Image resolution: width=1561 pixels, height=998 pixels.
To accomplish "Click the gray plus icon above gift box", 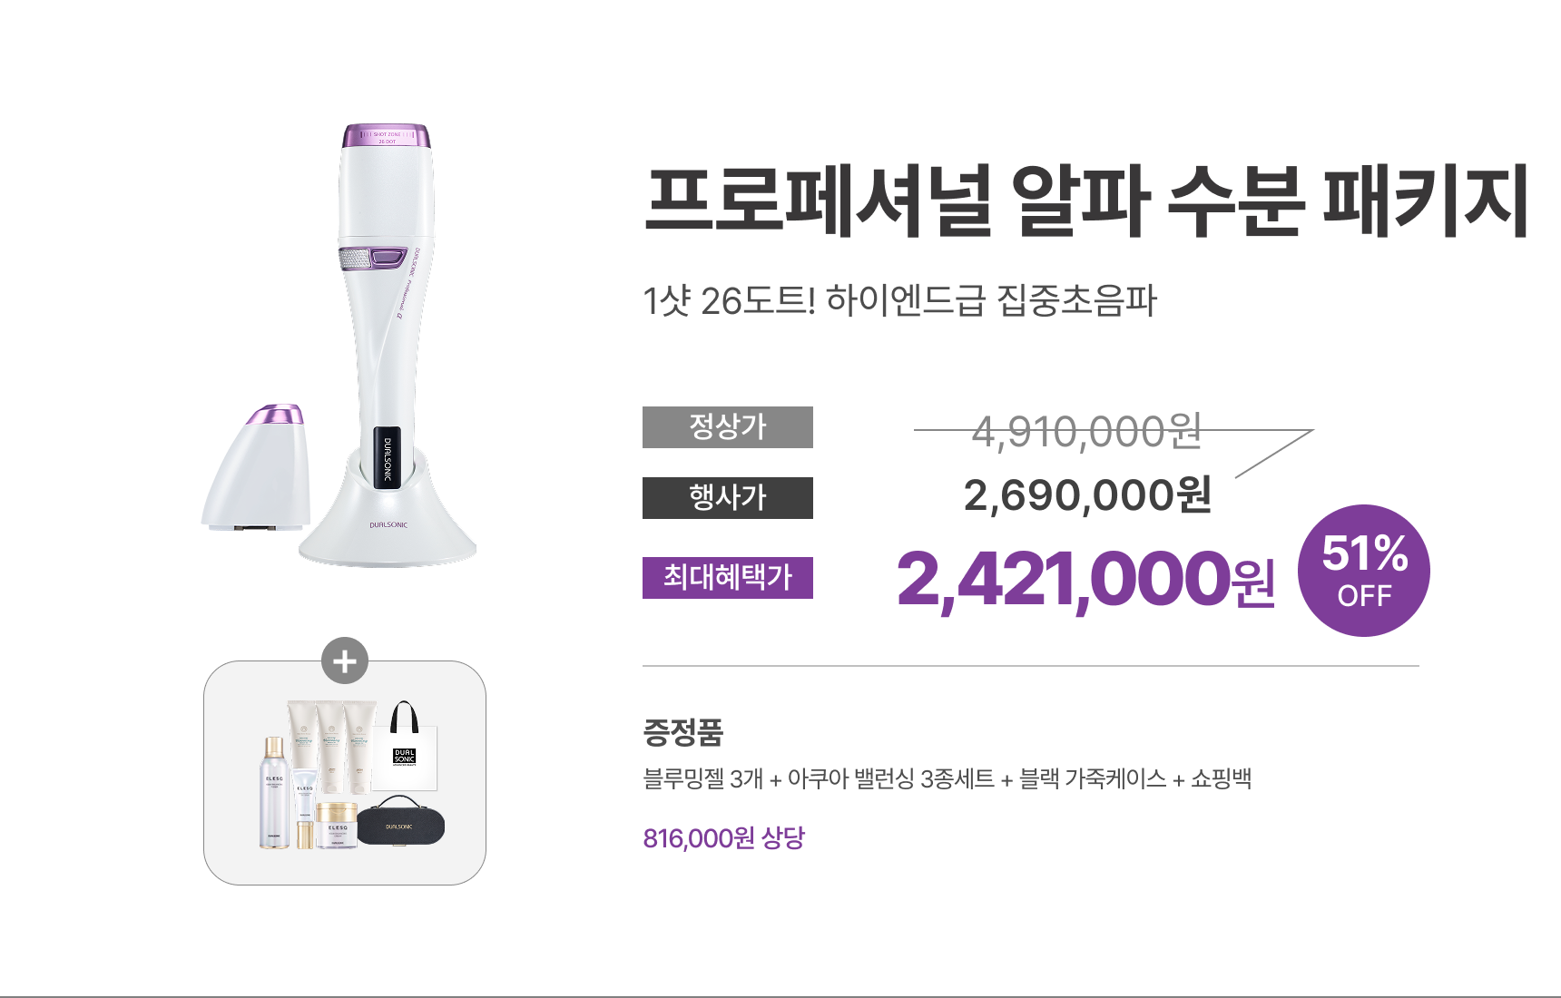I will tap(345, 661).
